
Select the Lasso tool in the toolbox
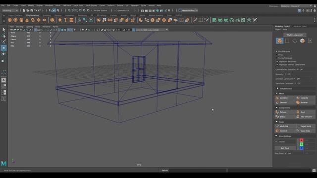(x=3, y=36)
